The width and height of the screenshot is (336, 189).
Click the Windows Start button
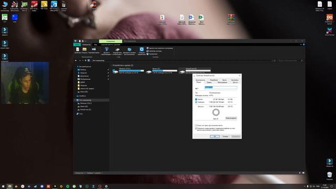coord(3,186)
